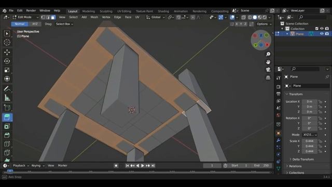This screenshot has height=187, width=332.
Task: Open the Face menu
Action: point(128,17)
